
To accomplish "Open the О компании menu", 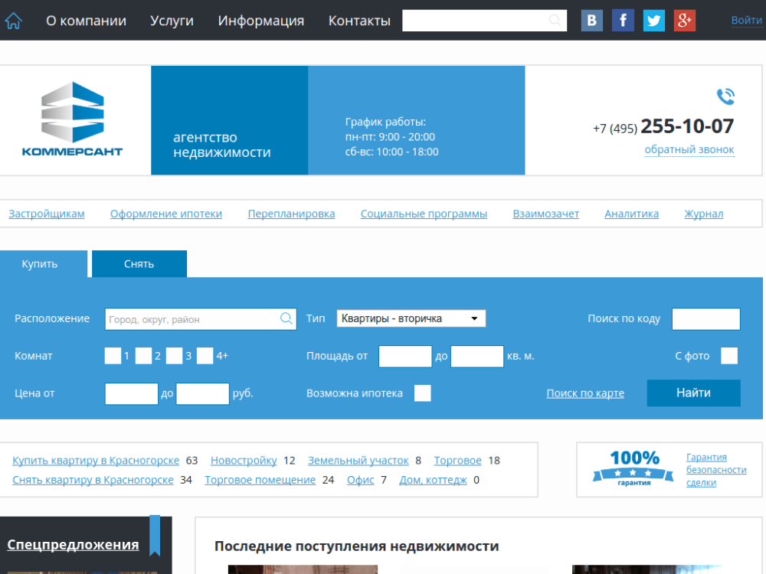I will pyautogui.click(x=86, y=21).
